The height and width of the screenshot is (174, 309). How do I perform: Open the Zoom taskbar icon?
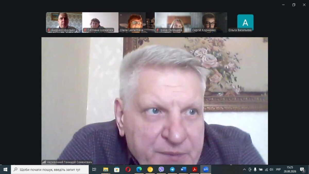(x=205, y=169)
